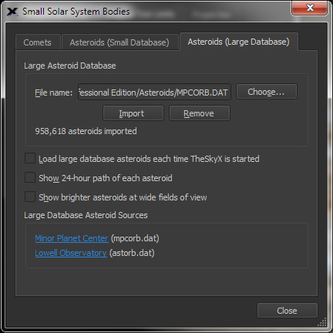The width and height of the screenshot is (333, 333).
Task: Click the File name label
Action: point(54,92)
